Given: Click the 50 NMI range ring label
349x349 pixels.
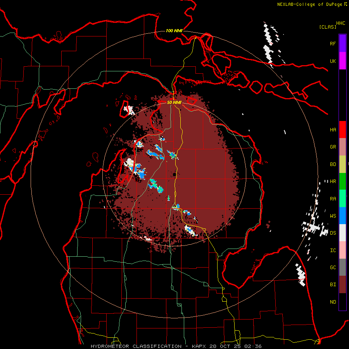Looking at the screenshot, I should (174, 102).
